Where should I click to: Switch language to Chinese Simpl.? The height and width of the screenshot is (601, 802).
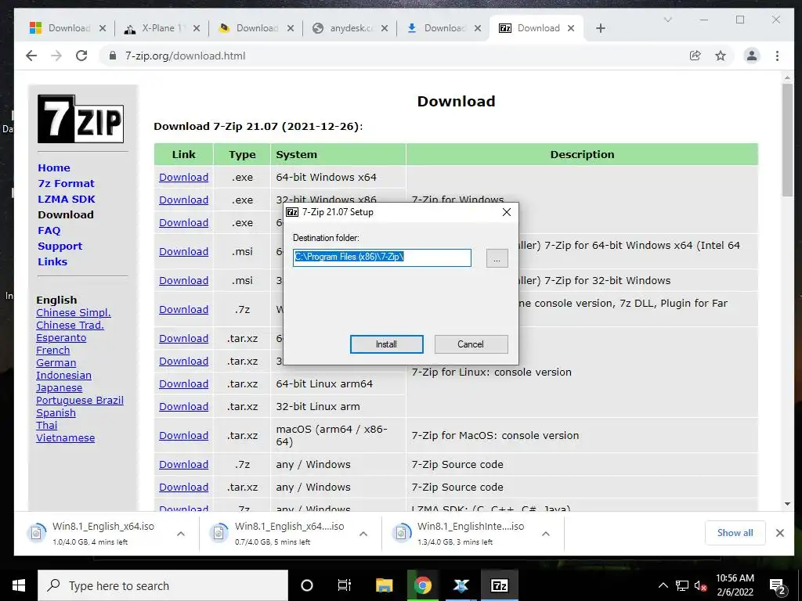[73, 313]
